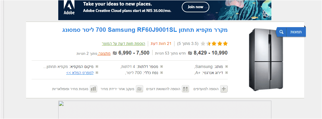Click the new price range 8,429 - 10,990
322x119 pixels.
(210, 53)
